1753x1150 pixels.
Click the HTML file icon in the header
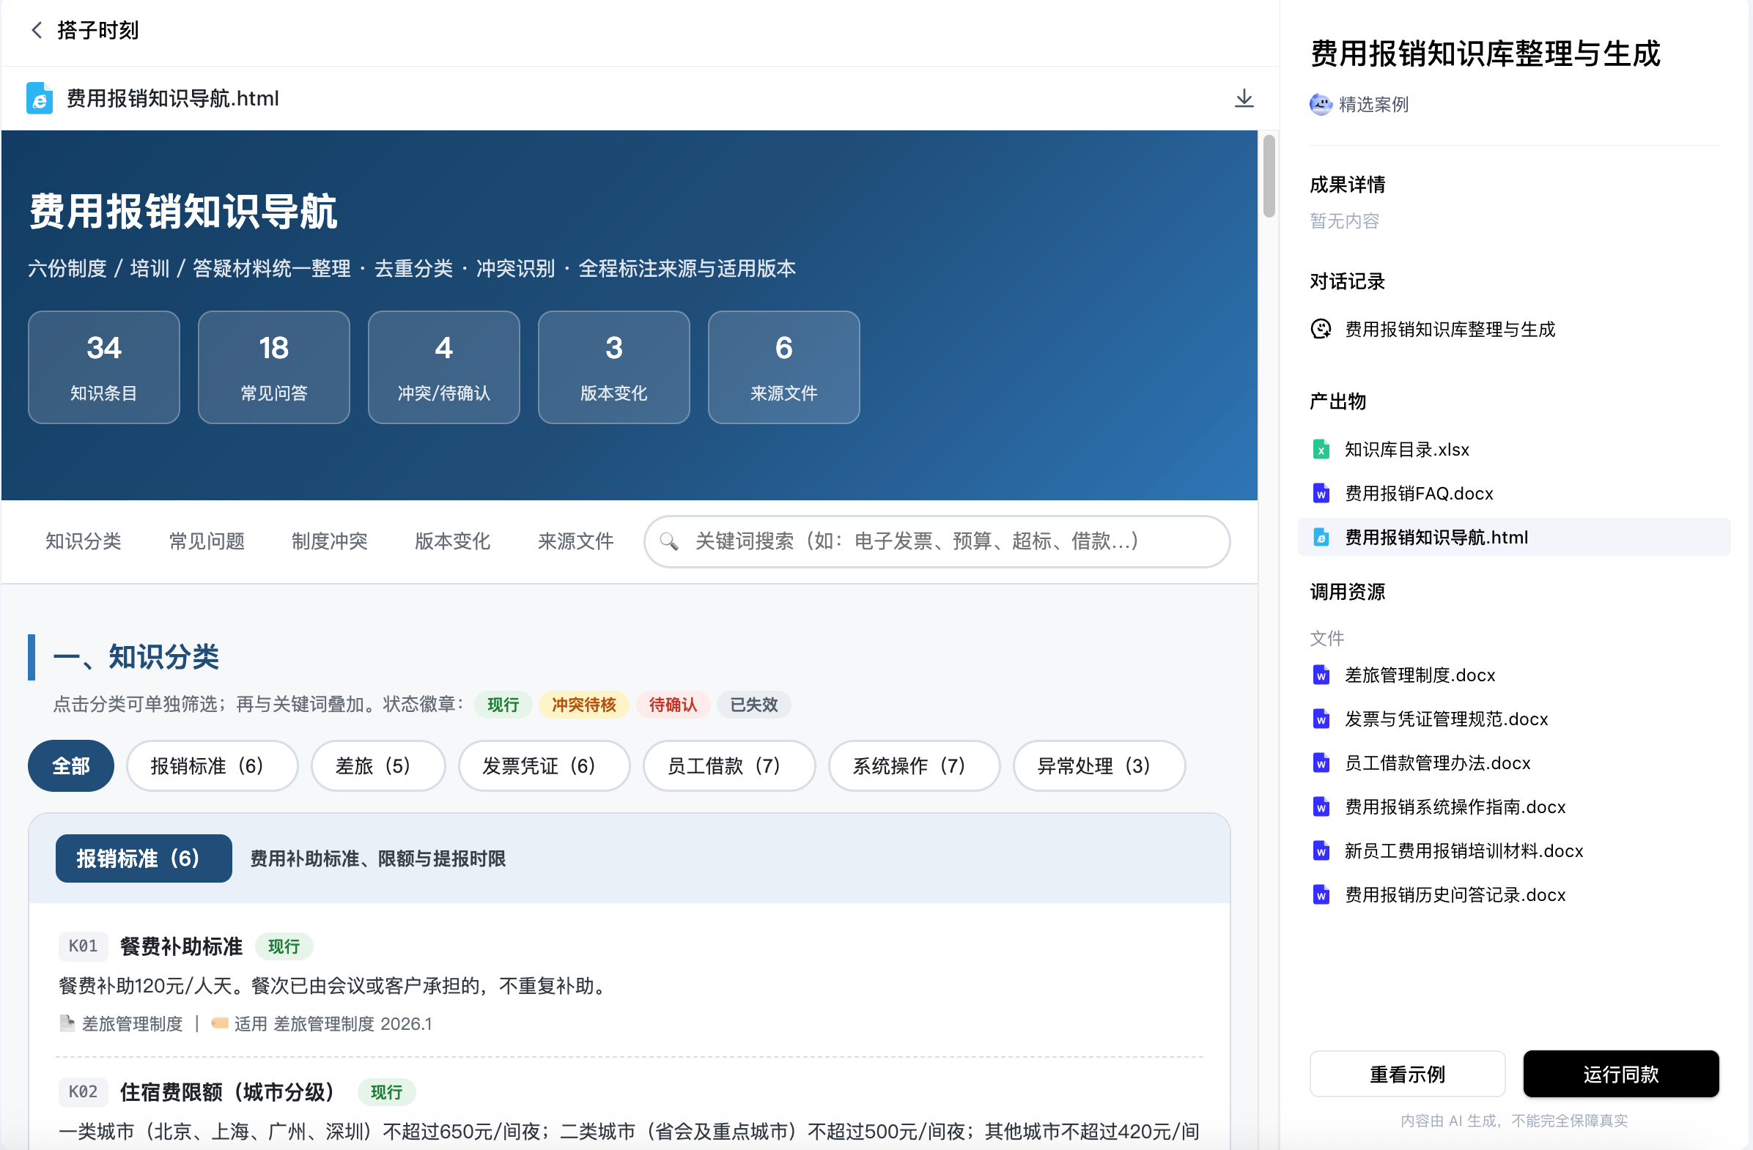[x=40, y=99]
